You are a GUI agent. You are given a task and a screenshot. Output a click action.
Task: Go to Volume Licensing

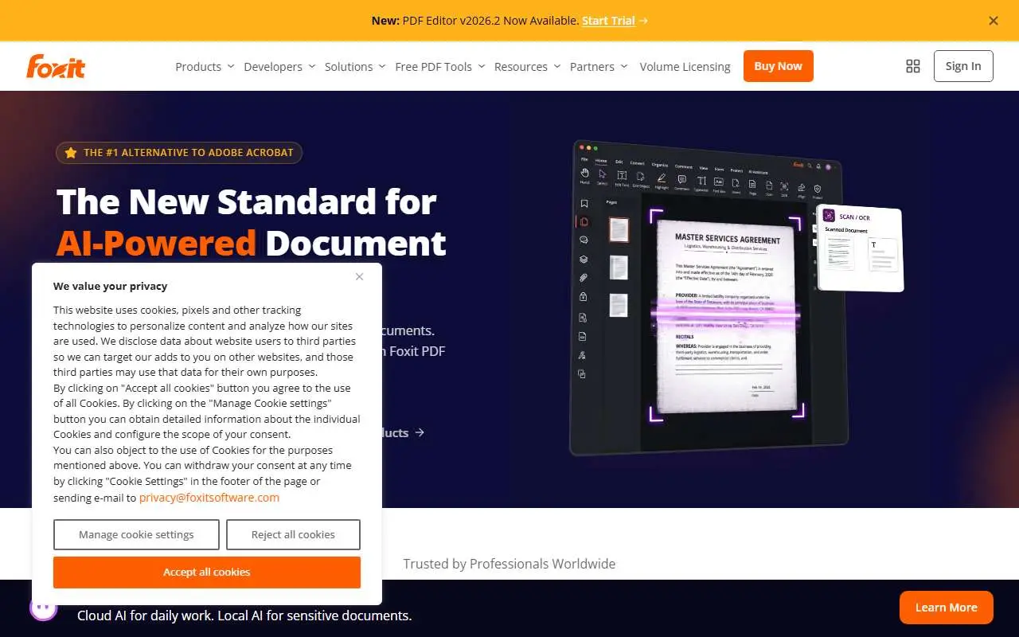pyautogui.click(x=685, y=67)
